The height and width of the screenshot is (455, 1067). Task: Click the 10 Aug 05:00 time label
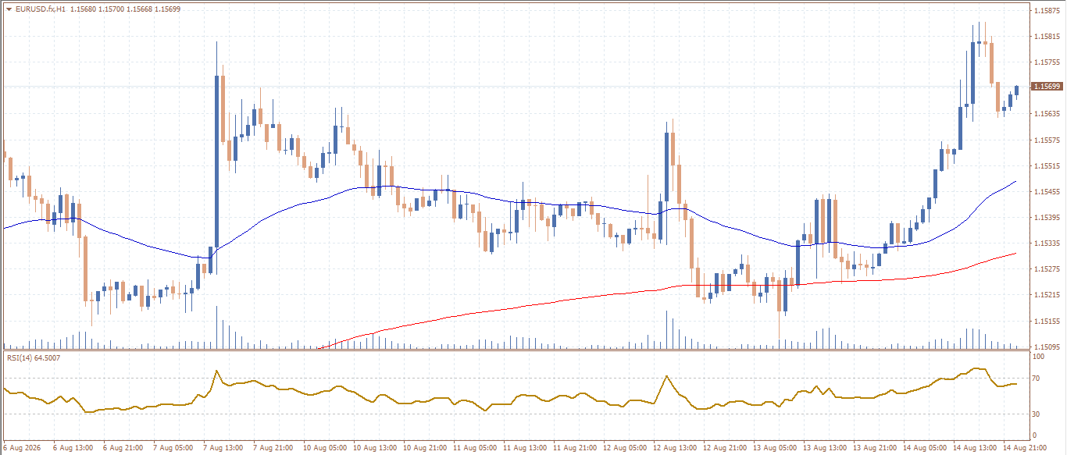[x=325, y=448]
